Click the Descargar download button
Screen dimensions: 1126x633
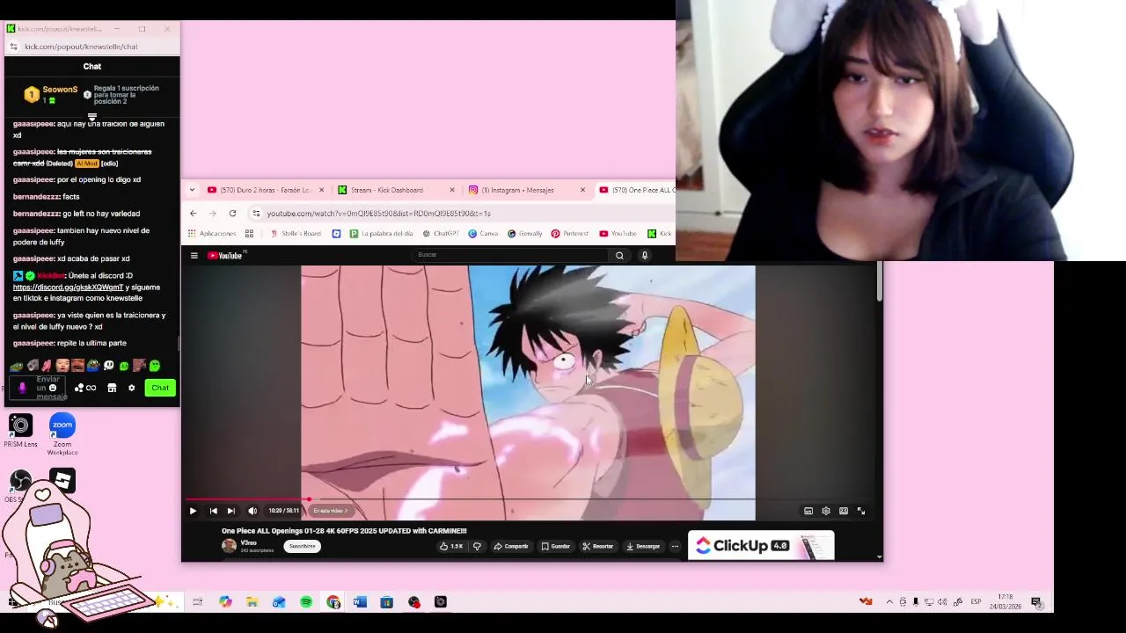coord(643,546)
